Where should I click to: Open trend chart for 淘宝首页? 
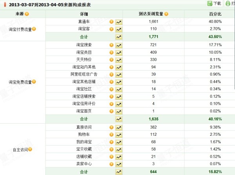(x=119, y=111)
